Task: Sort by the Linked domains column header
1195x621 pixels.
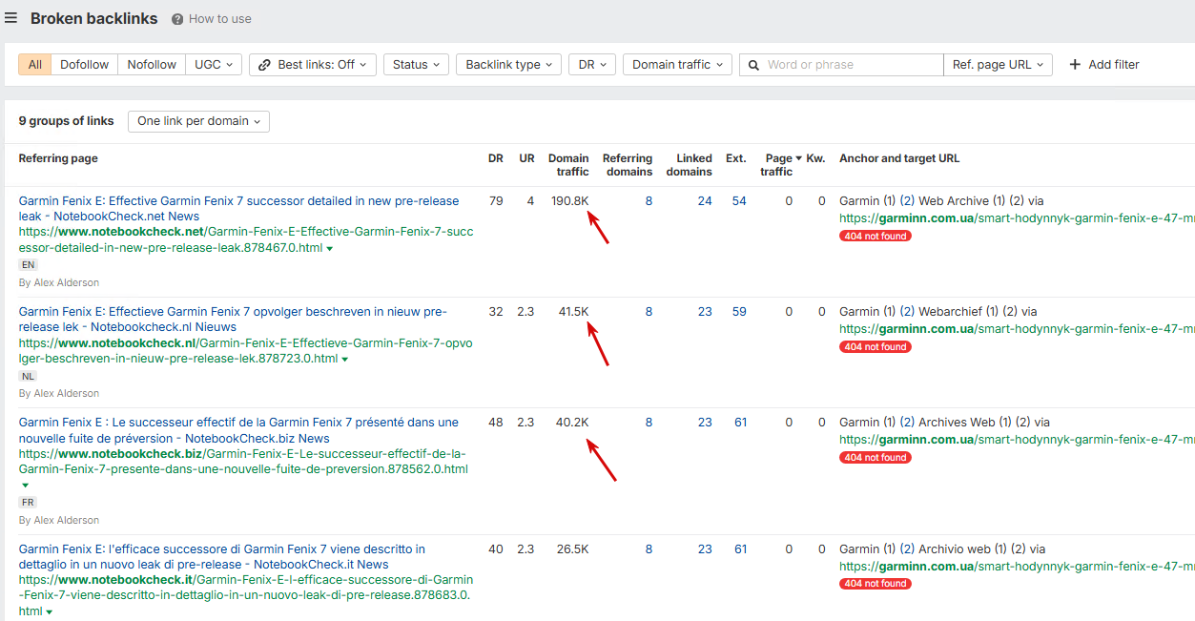Action: [x=689, y=165]
